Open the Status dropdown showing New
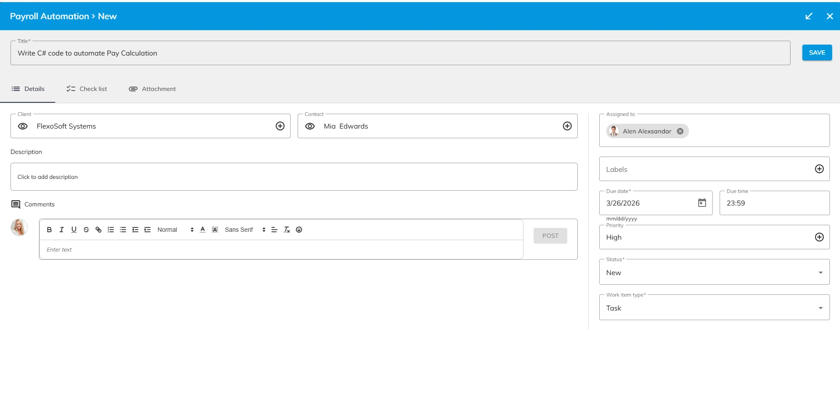The width and height of the screenshot is (840, 412). point(714,272)
